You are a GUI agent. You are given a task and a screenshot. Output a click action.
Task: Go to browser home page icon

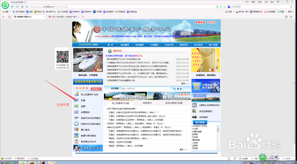click(22, 7)
